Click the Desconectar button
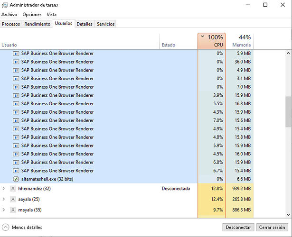 click(x=238, y=228)
